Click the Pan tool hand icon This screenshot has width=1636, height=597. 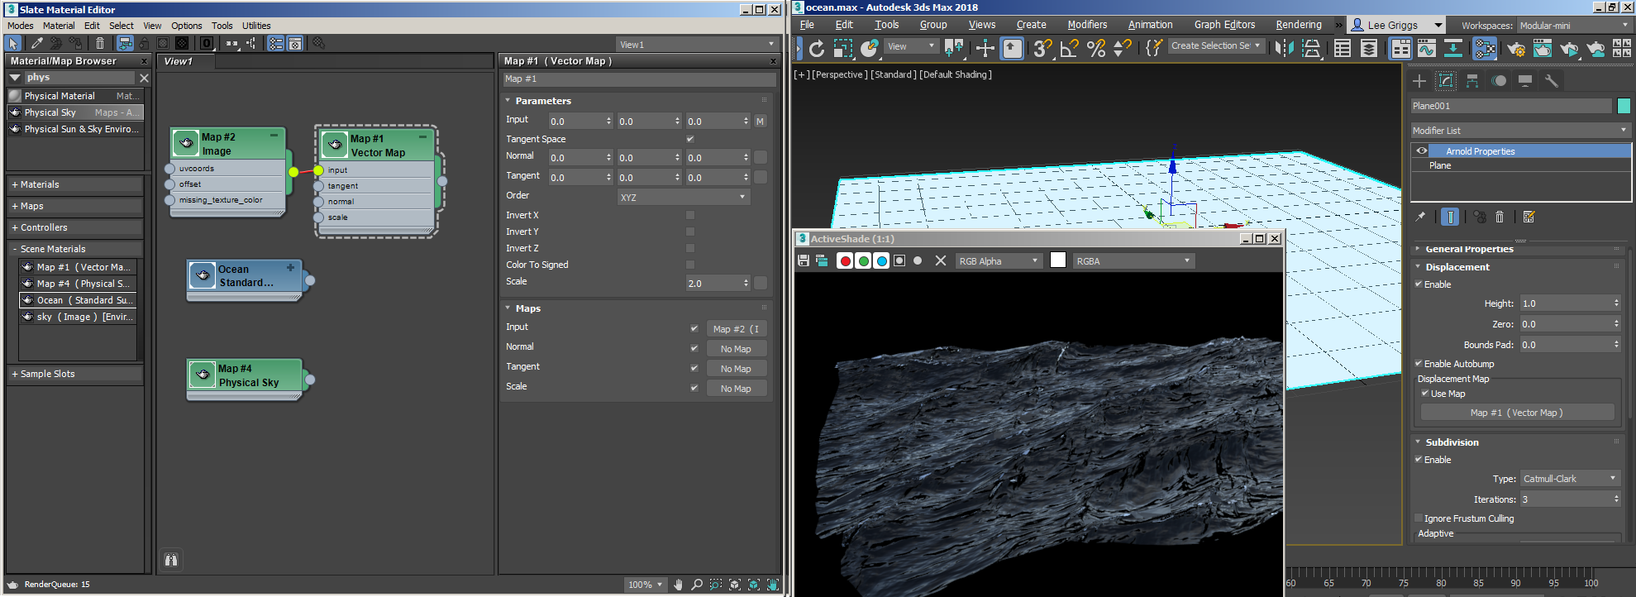pyautogui.click(x=678, y=585)
